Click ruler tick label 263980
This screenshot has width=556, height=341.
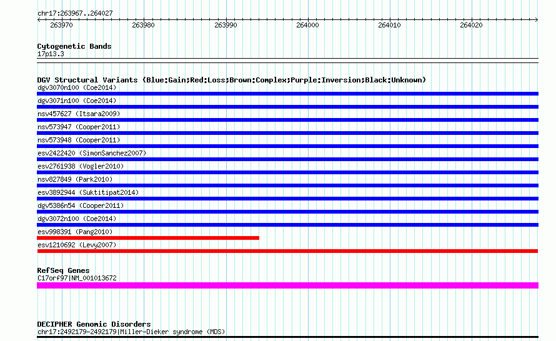tap(143, 25)
